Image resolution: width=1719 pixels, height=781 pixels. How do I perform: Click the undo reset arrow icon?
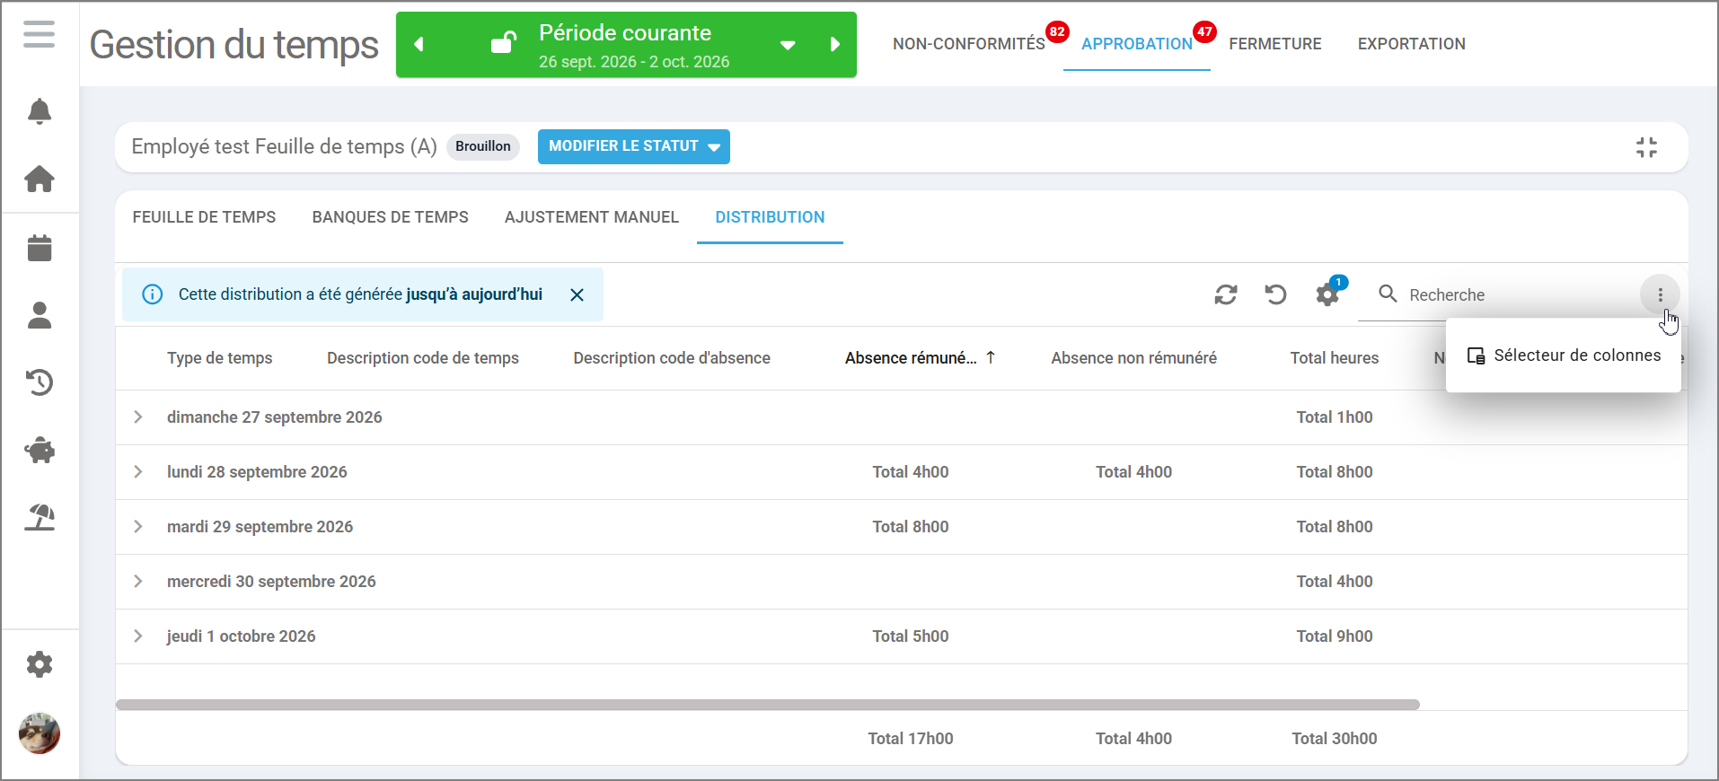[1275, 294]
